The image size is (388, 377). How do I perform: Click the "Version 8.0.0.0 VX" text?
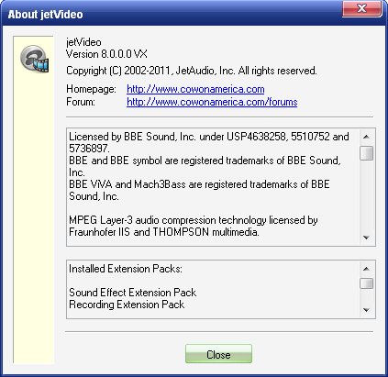(106, 54)
